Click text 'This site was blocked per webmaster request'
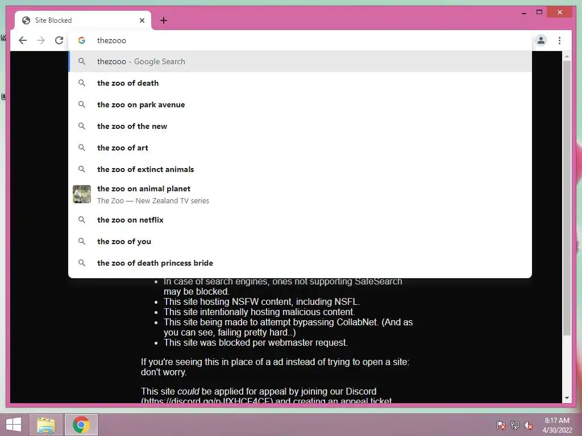Viewport: 582px width, 436px height. click(256, 342)
